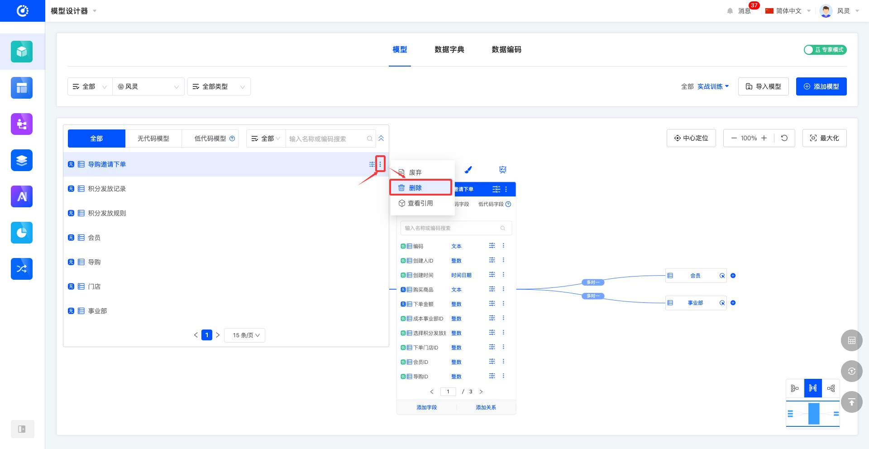Screen dimensions: 869x449
Task: Open the purple workflow sidebar module
Action: [x=22, y=124]
